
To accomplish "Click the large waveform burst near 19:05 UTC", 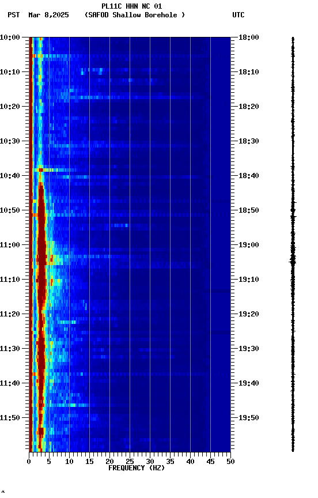I will (x=293, y=261).
